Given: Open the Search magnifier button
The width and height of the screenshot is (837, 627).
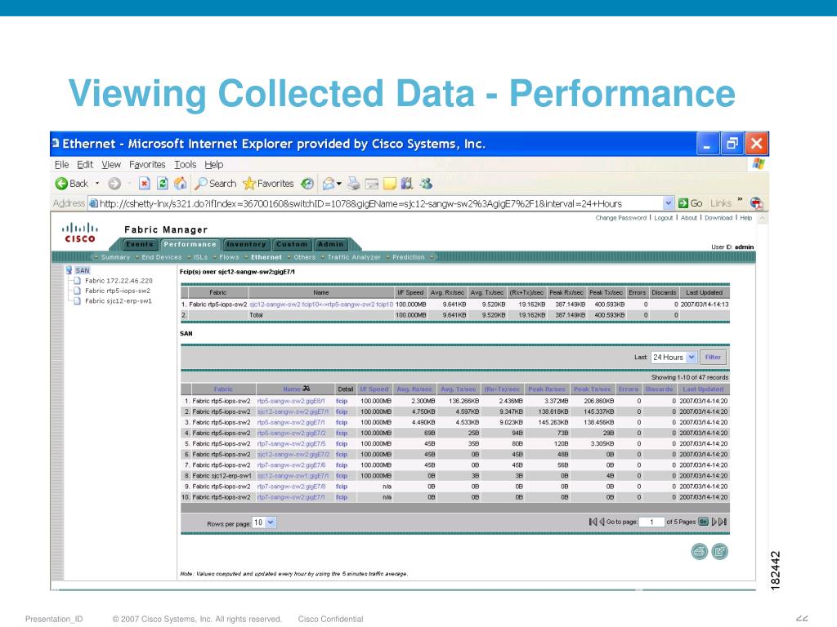Looking at the screenshot, I should tap(215, 184).
